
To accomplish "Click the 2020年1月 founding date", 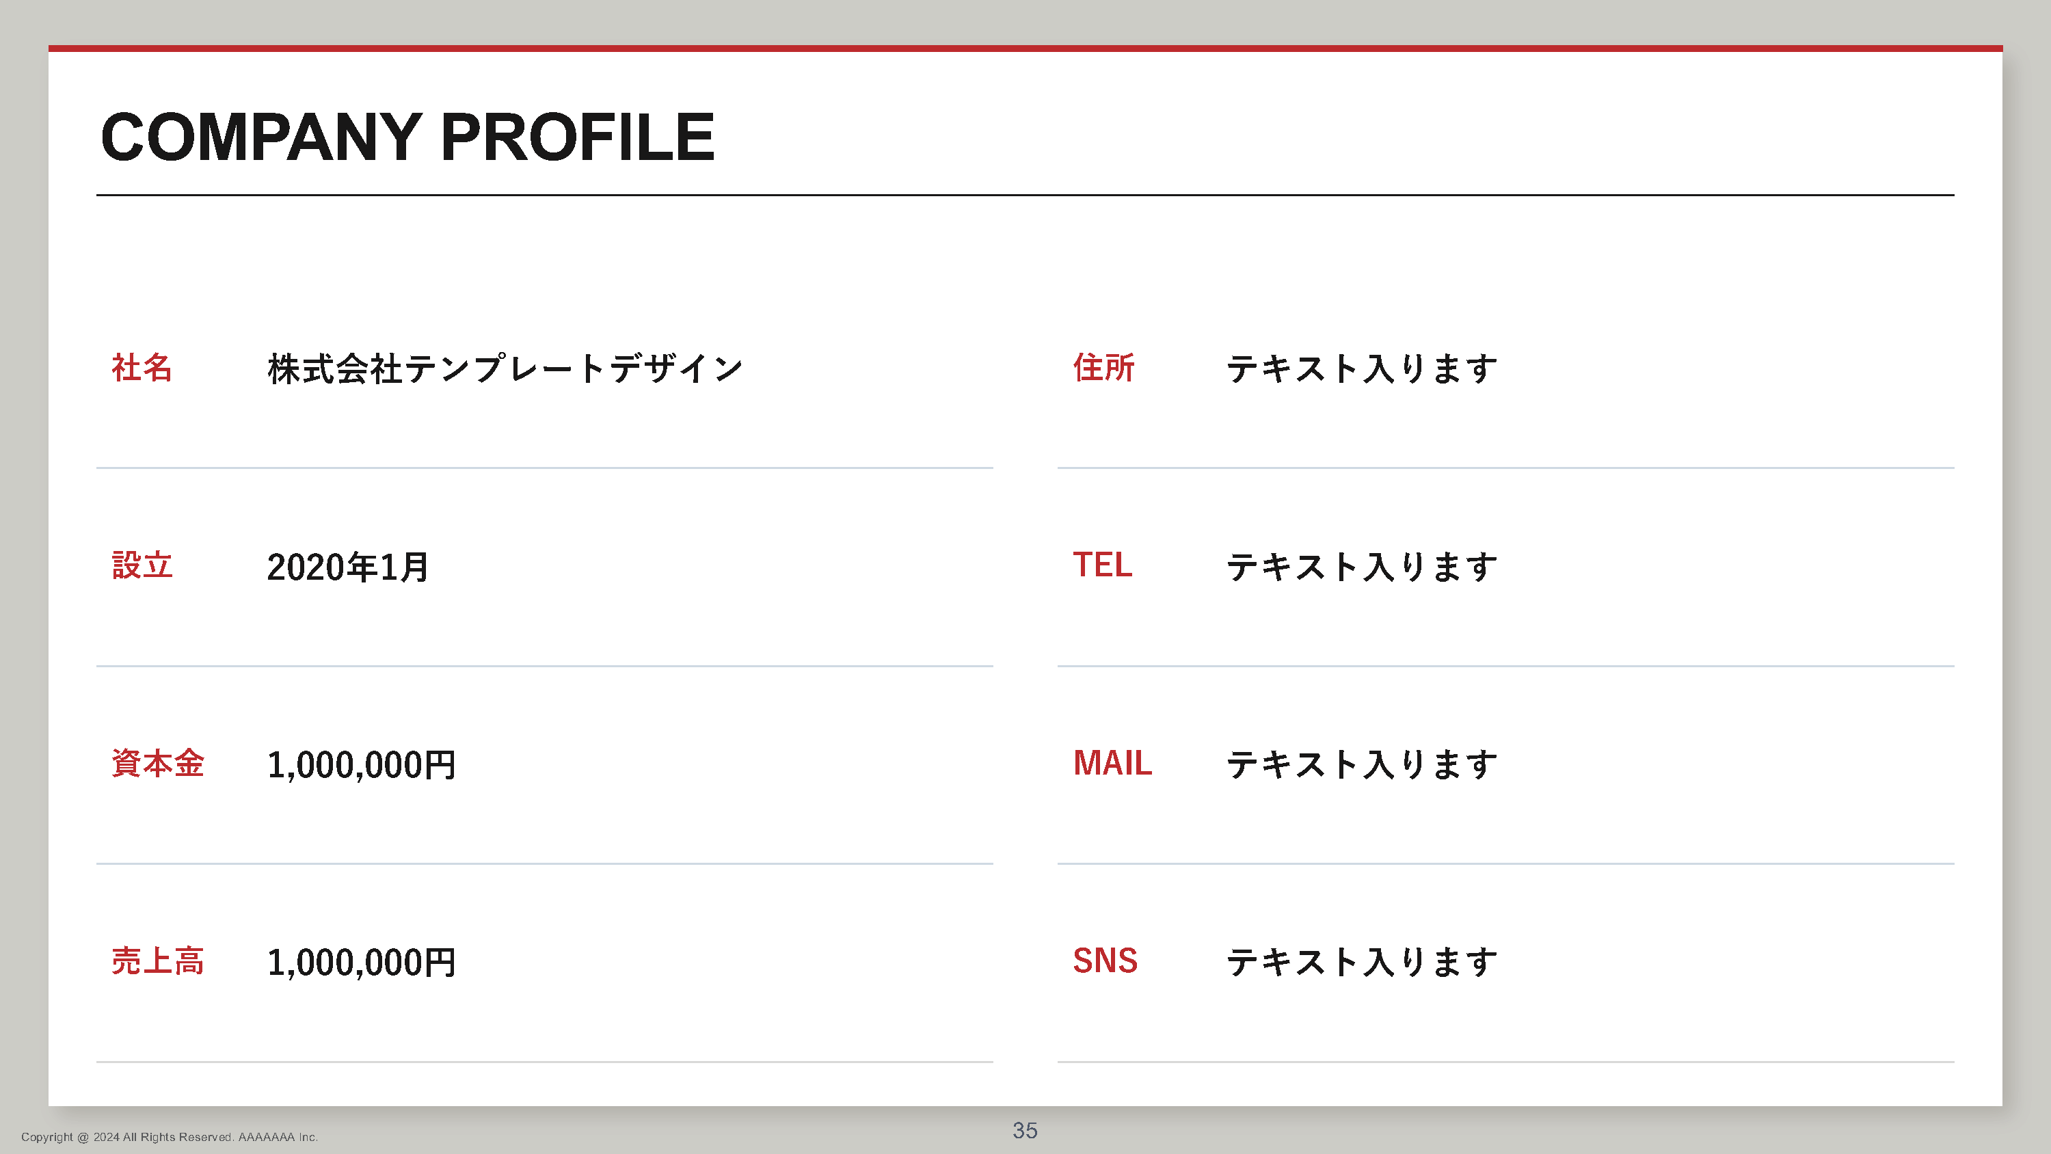I will coord(348,567).
